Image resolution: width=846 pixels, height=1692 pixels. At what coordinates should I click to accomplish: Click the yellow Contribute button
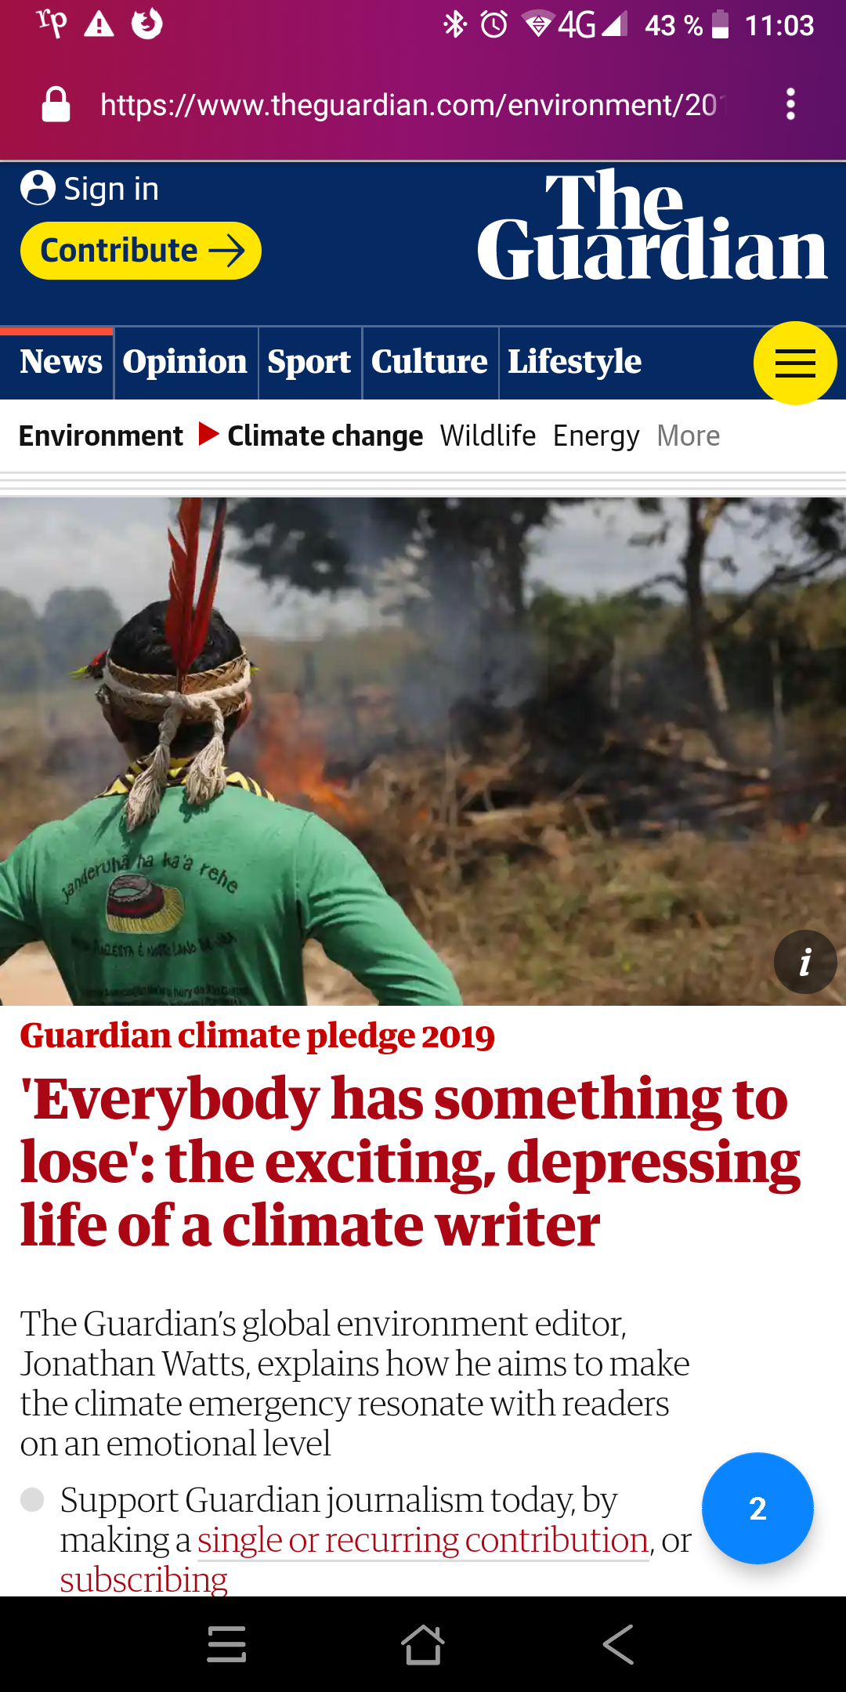click(x=141, y=251)
